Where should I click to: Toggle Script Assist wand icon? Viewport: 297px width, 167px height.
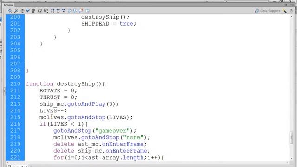point(284,11)
